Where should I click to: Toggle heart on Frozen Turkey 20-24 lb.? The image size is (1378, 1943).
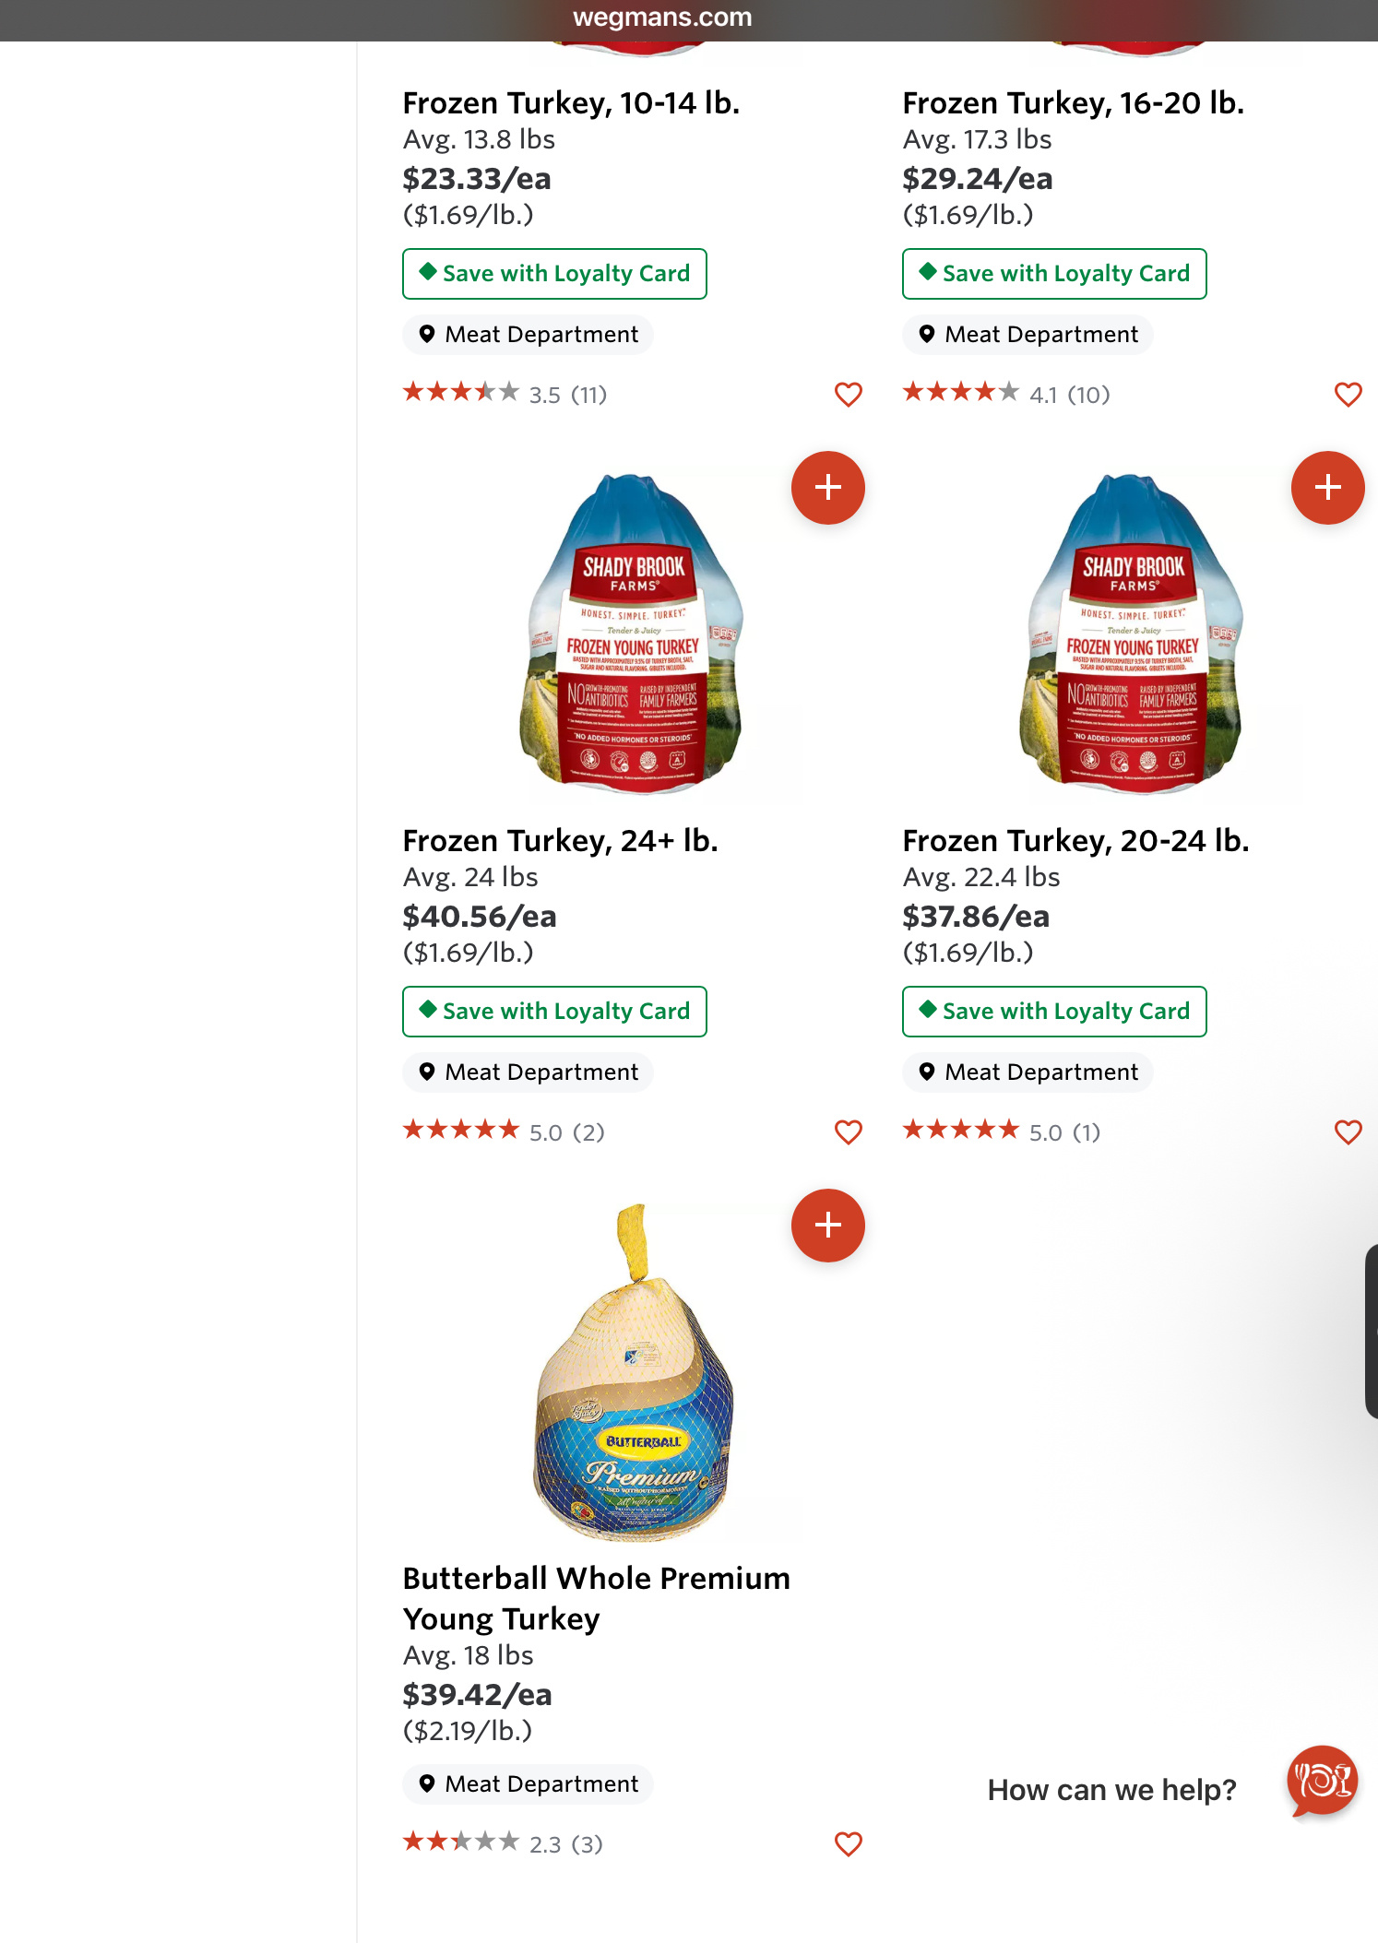(1348, 1132)
